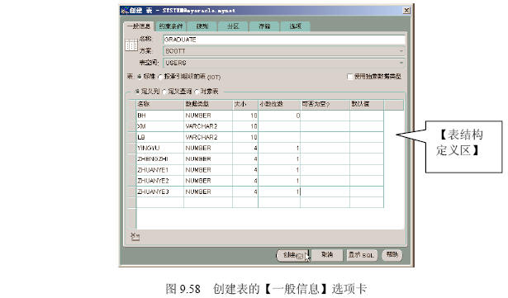Select the ZHENGZHI column name cell
508x298 pixels.
click(160, 159)
